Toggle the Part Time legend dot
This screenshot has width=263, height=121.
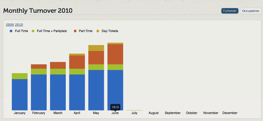pyautogui.click(x=75, y=31)
